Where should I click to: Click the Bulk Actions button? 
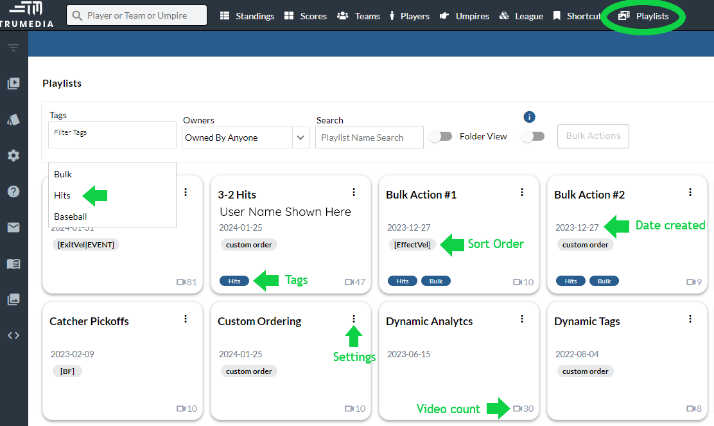(593, 136)
